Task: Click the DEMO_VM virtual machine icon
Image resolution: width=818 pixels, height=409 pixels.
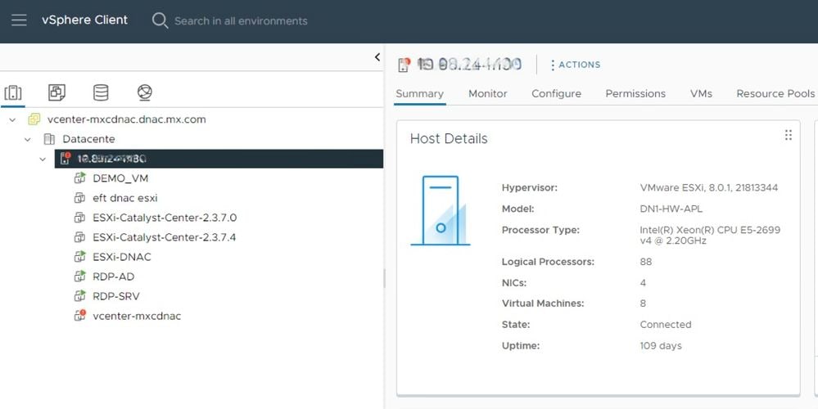Action: click(x=79, y=178)
